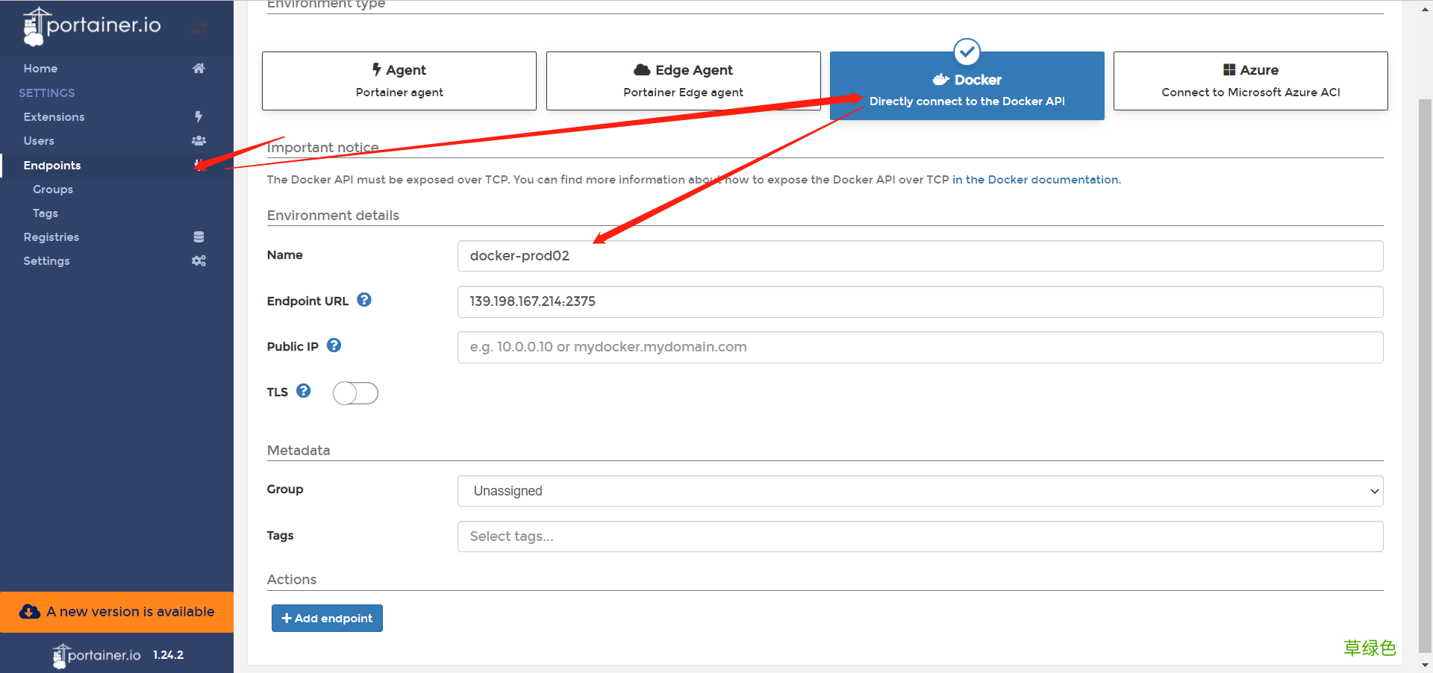Click the TLS help question mark icon
This screenshot has width=1433, height=673.
pyautogui.click(x=304, y=391)
